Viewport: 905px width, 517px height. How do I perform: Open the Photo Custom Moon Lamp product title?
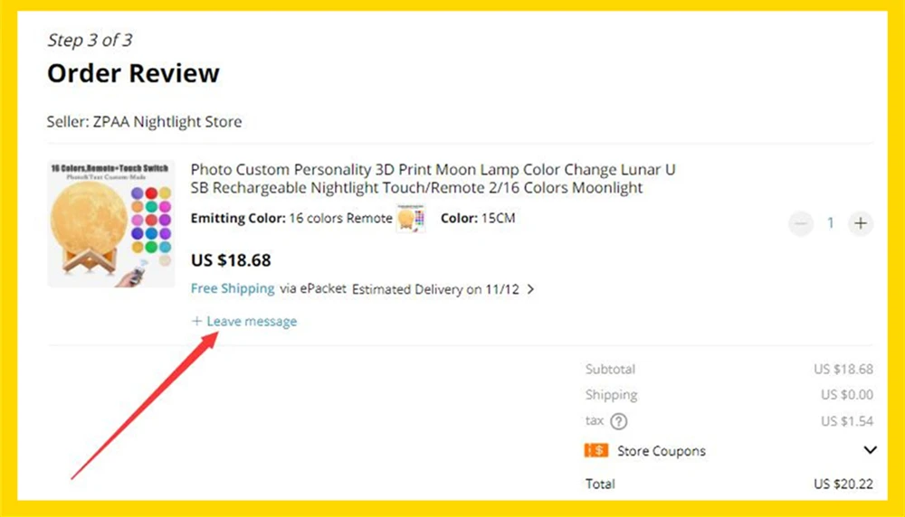point(433,178)
